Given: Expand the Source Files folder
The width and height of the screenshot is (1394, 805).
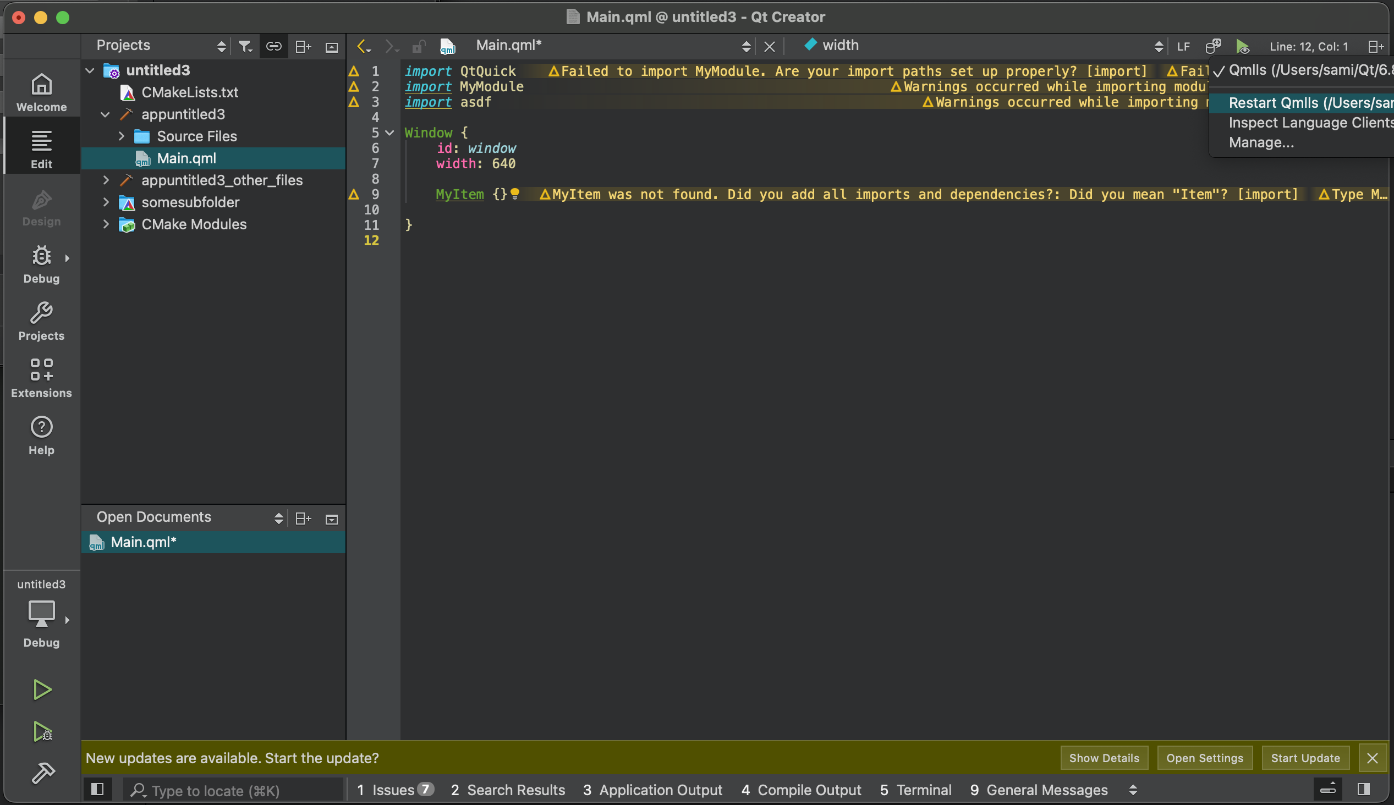Looking at the screenshot, I should coord(121,136).
